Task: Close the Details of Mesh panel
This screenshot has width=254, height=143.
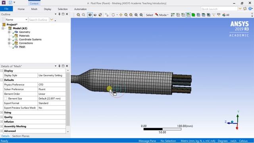Action: (67, 66)
